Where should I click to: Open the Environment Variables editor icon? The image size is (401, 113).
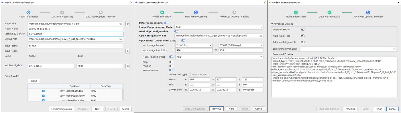(394, 49)
